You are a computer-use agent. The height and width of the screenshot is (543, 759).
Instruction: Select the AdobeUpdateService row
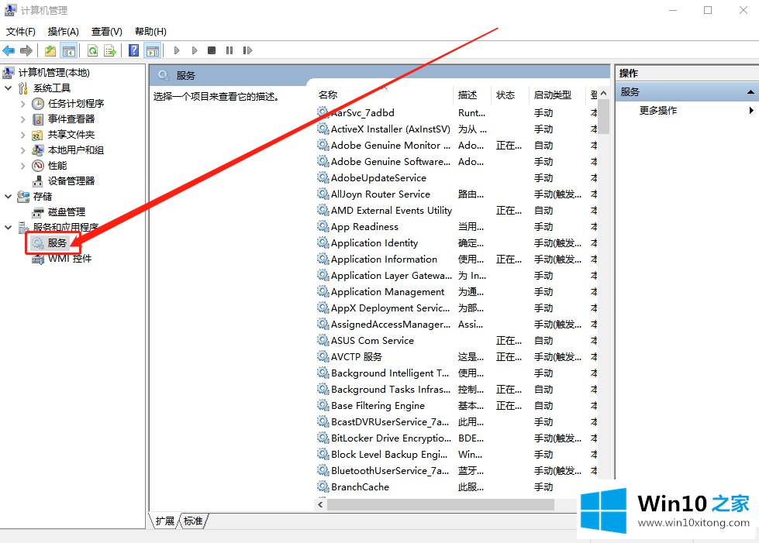(378, 178)
